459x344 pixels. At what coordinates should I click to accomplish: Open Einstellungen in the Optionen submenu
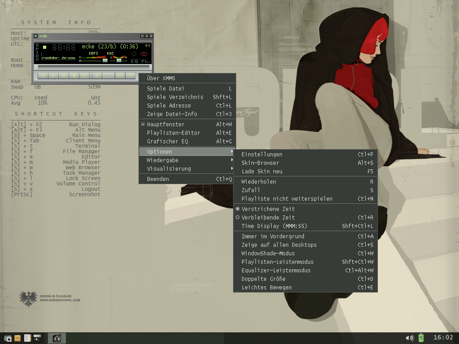(x=305, y=154)
